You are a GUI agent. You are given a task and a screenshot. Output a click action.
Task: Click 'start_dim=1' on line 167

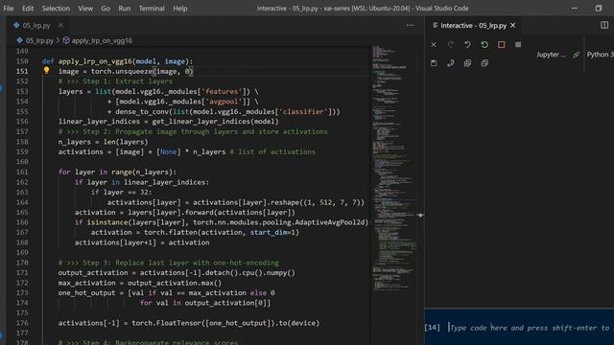click(x=272, y=233)
